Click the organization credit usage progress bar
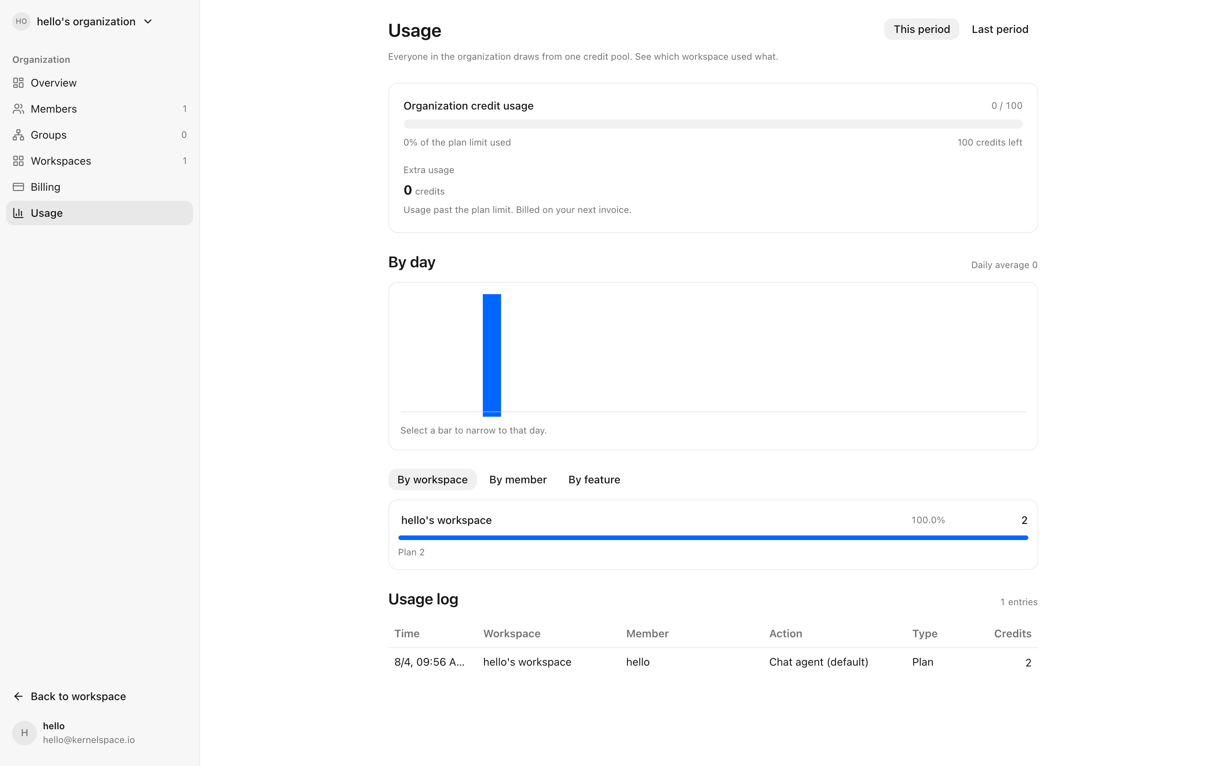Viewport: 1226px width, 766px height. tap(713, 124)
